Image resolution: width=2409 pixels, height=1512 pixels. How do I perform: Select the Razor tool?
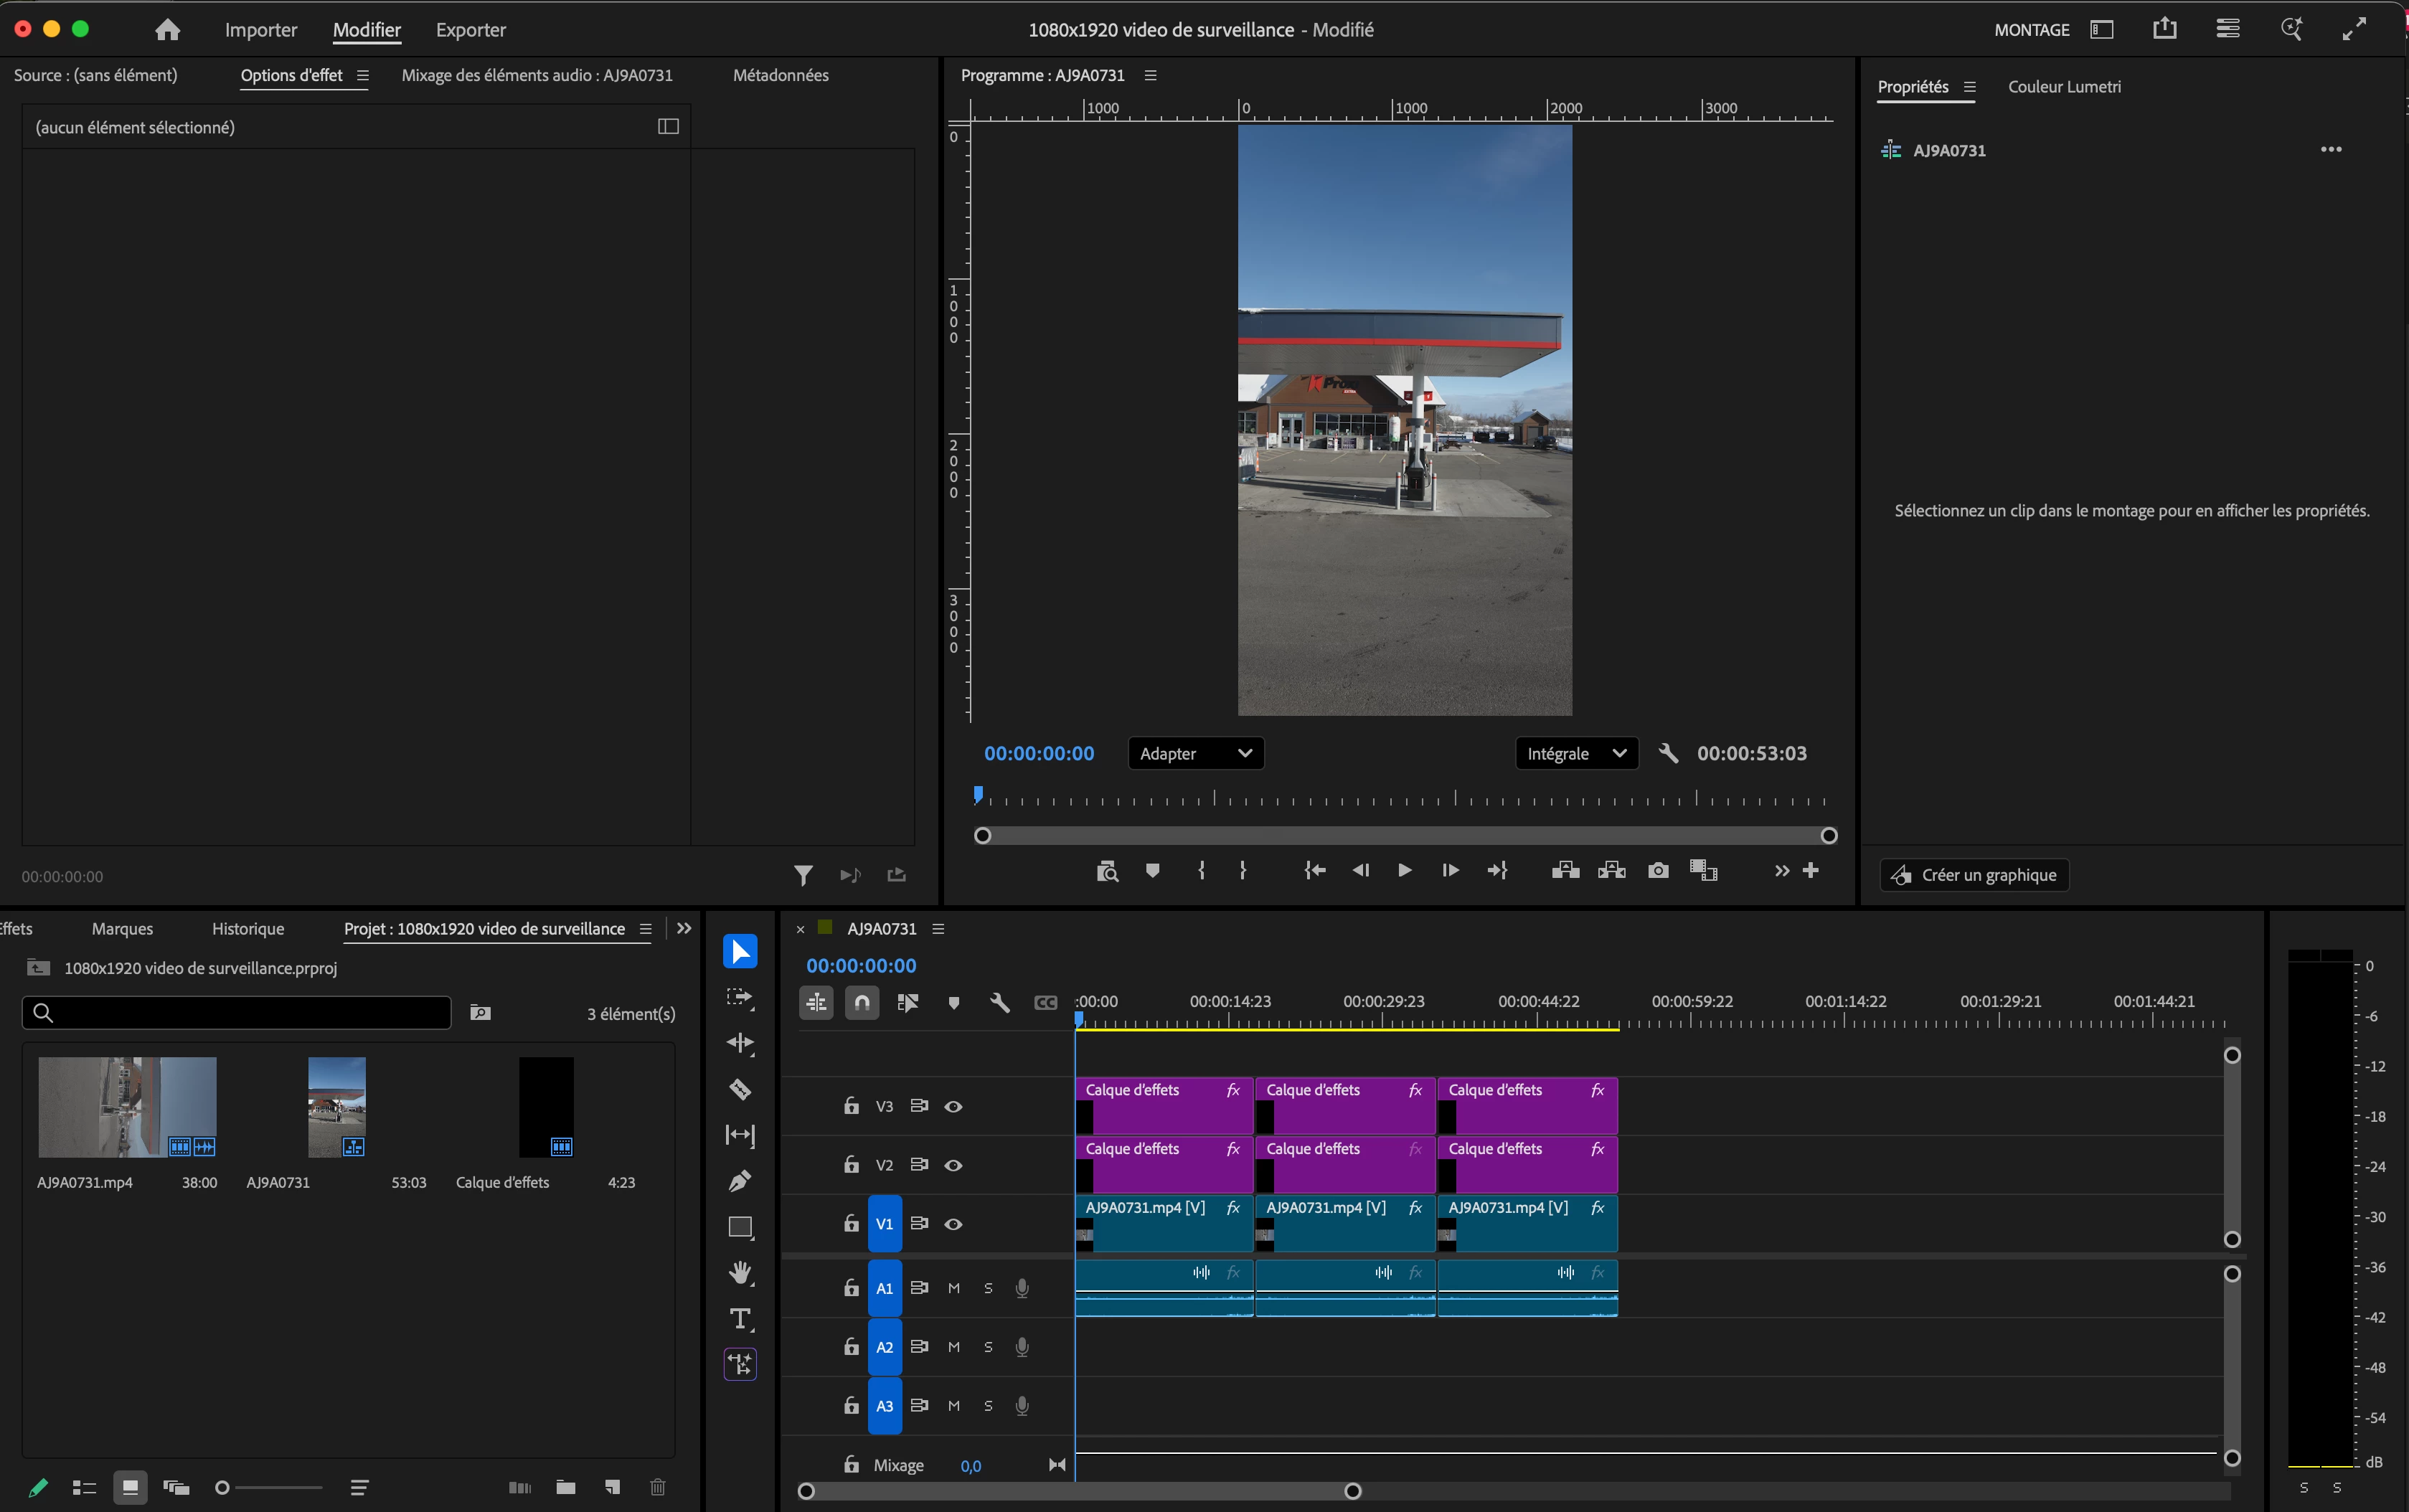tap(740, 1089)
